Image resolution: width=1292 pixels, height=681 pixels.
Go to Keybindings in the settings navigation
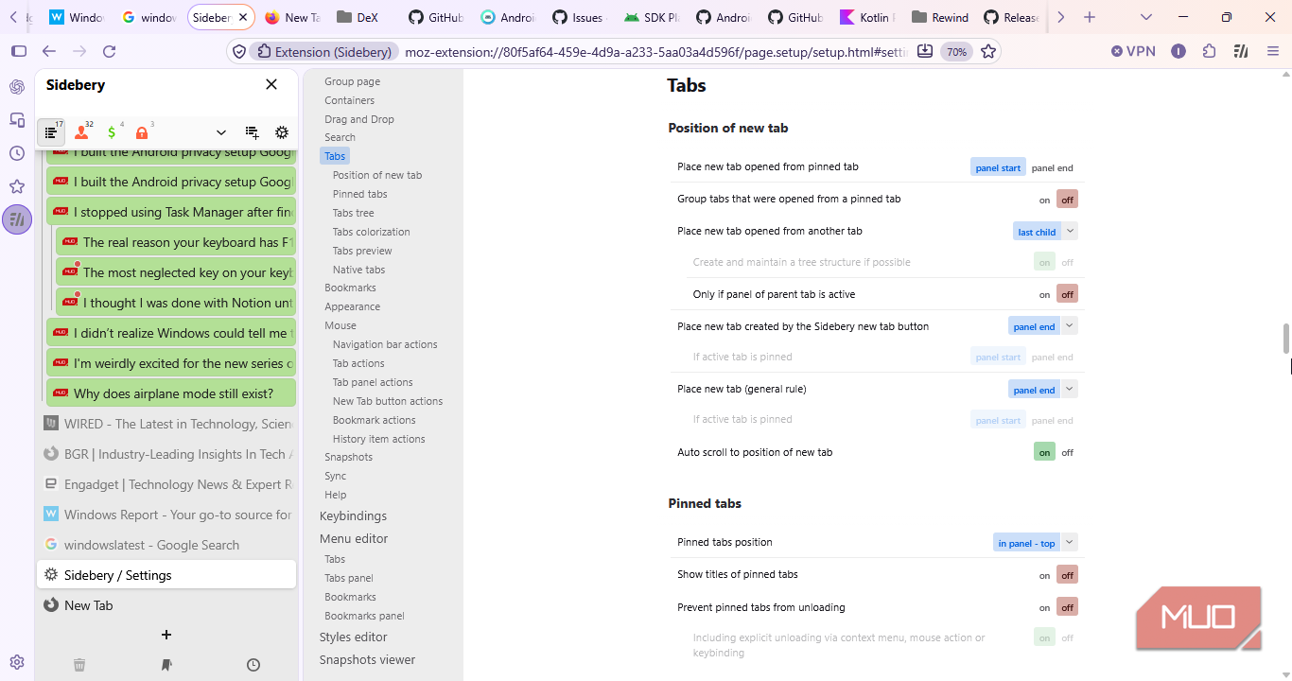[353, 516]
